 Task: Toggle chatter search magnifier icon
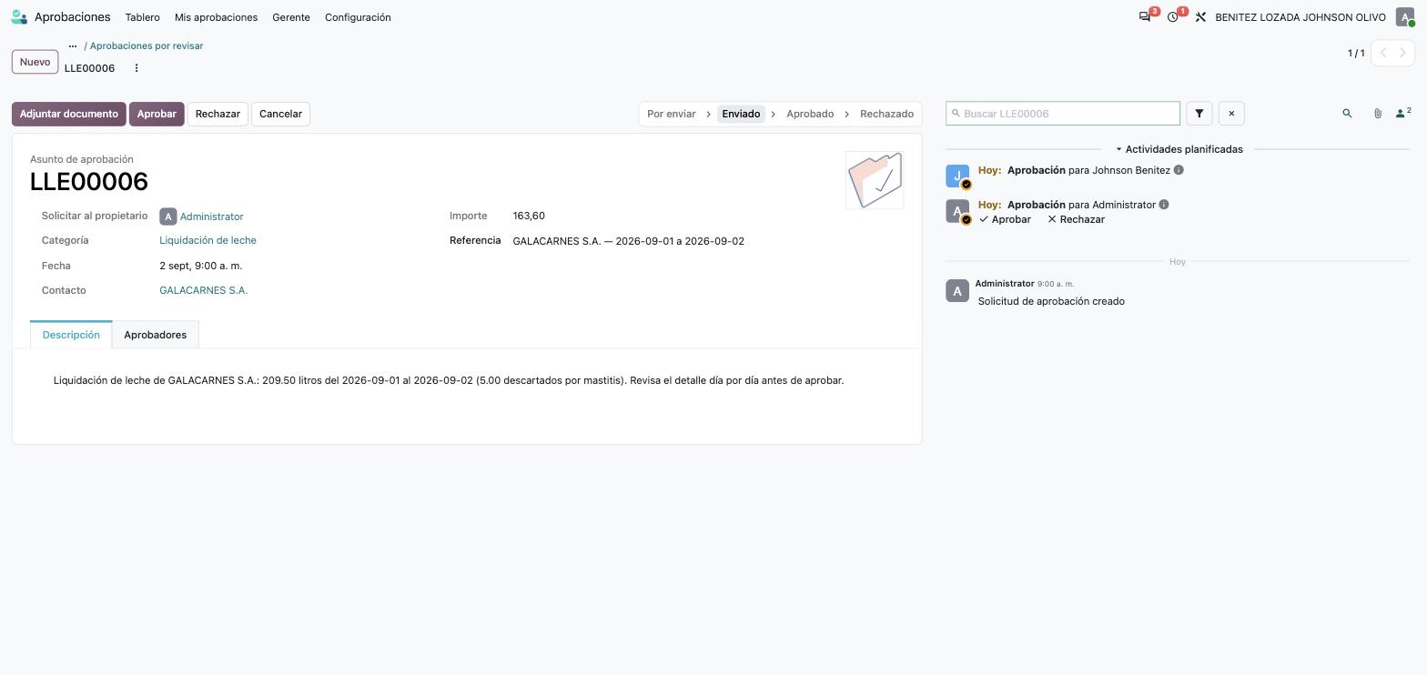[x=1347, y=114]
